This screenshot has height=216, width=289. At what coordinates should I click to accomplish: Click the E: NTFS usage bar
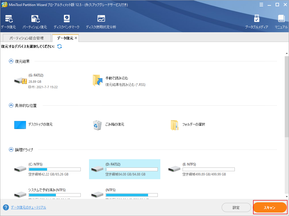(209, 169)
